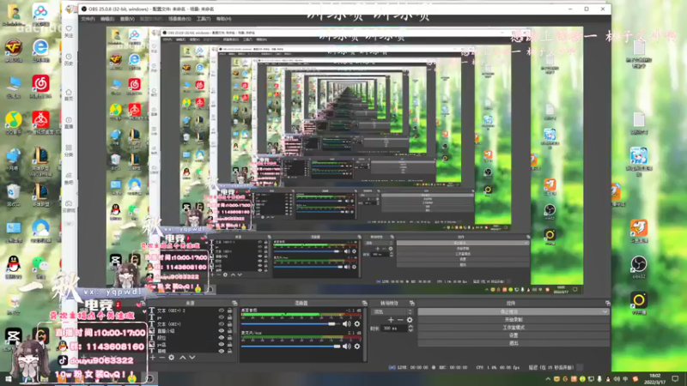Screen dimensions: 687x386
Task: Enable 工作室模式 studio mode button
Action: tap(513, 328)
